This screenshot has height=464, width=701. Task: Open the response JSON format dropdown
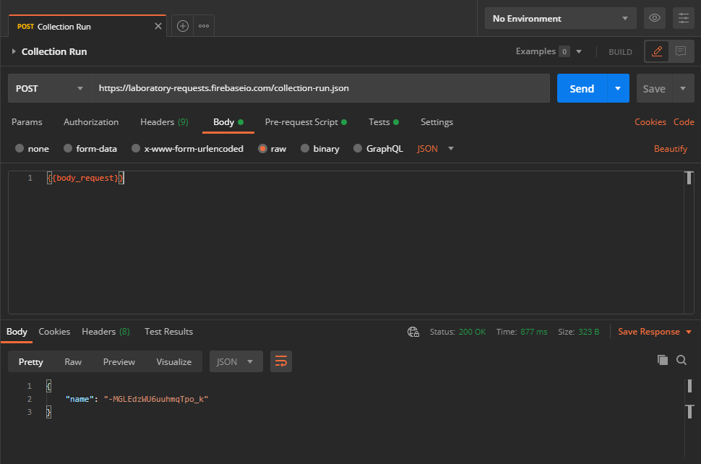click(x=236, y=361)
